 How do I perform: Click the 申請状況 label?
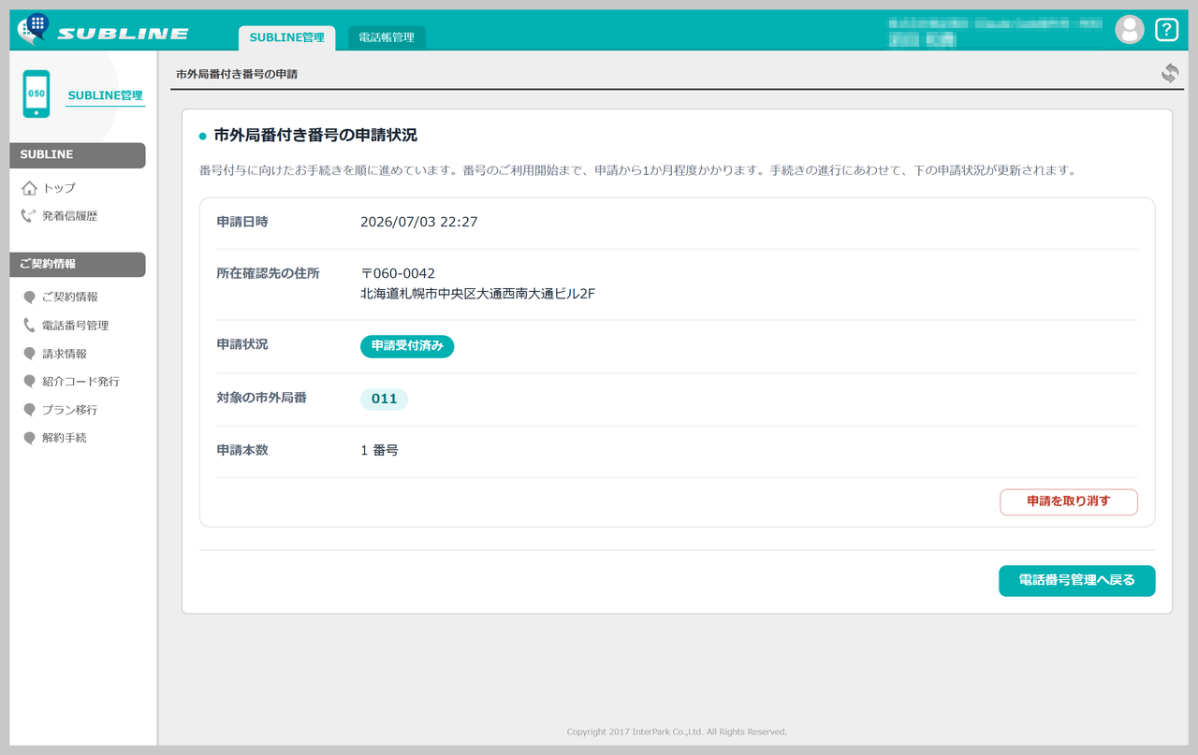[242, 345]
